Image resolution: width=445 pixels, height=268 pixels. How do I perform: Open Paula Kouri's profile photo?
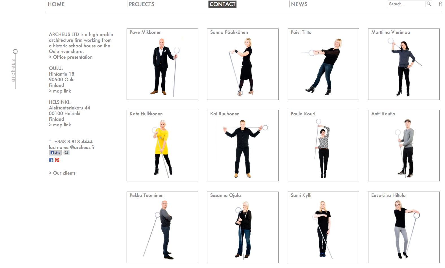tap(323, 146)
